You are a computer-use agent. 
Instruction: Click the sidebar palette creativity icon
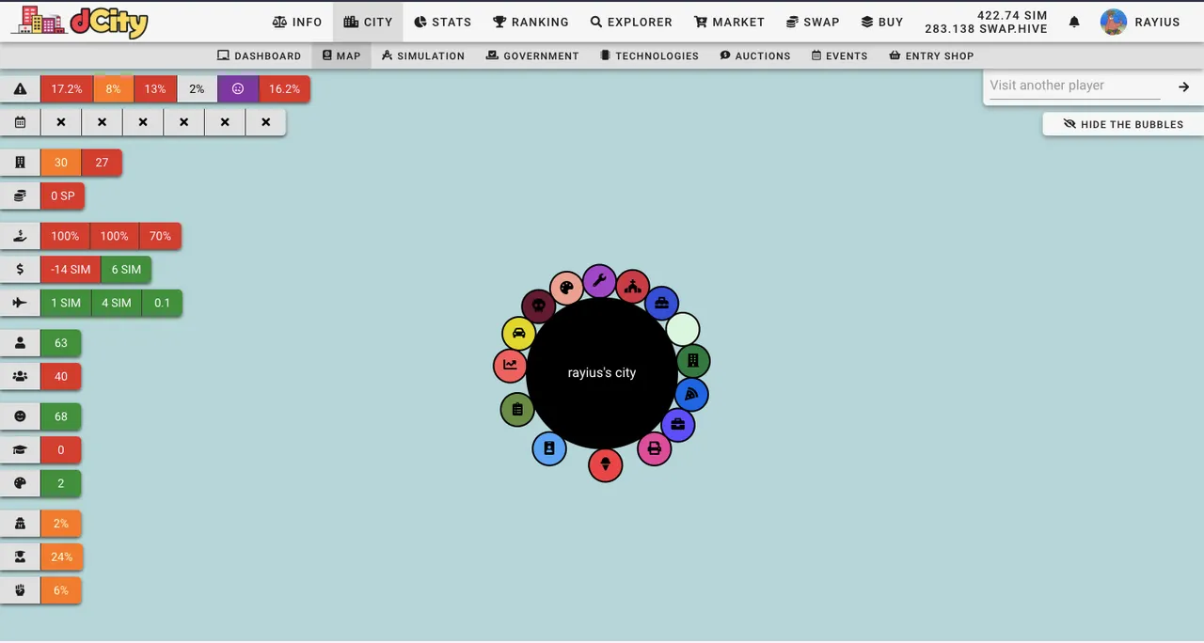point(20,483)
